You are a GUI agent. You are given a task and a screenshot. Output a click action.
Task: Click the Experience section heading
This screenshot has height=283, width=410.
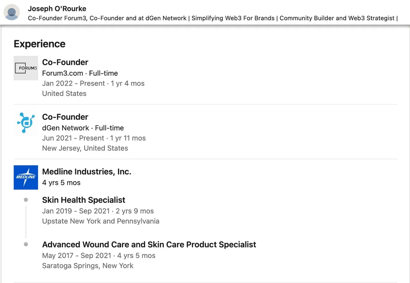[39, 44]
